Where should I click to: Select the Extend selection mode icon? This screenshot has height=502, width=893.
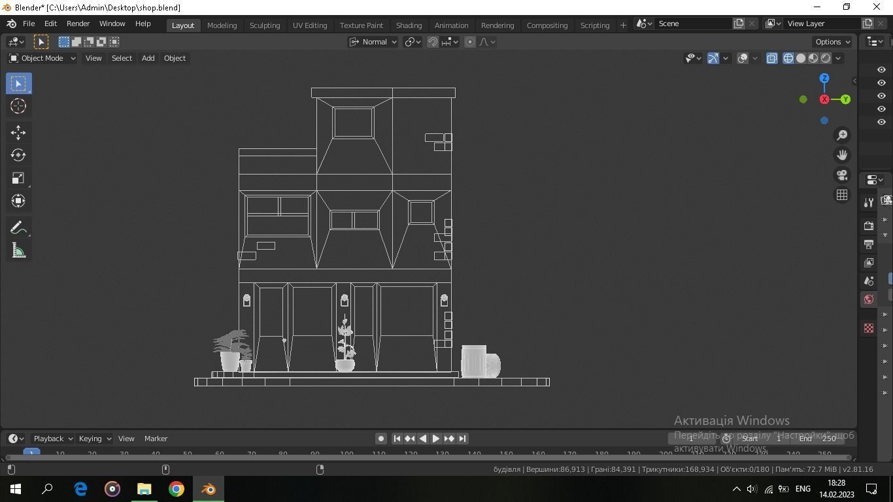point(76,42)
